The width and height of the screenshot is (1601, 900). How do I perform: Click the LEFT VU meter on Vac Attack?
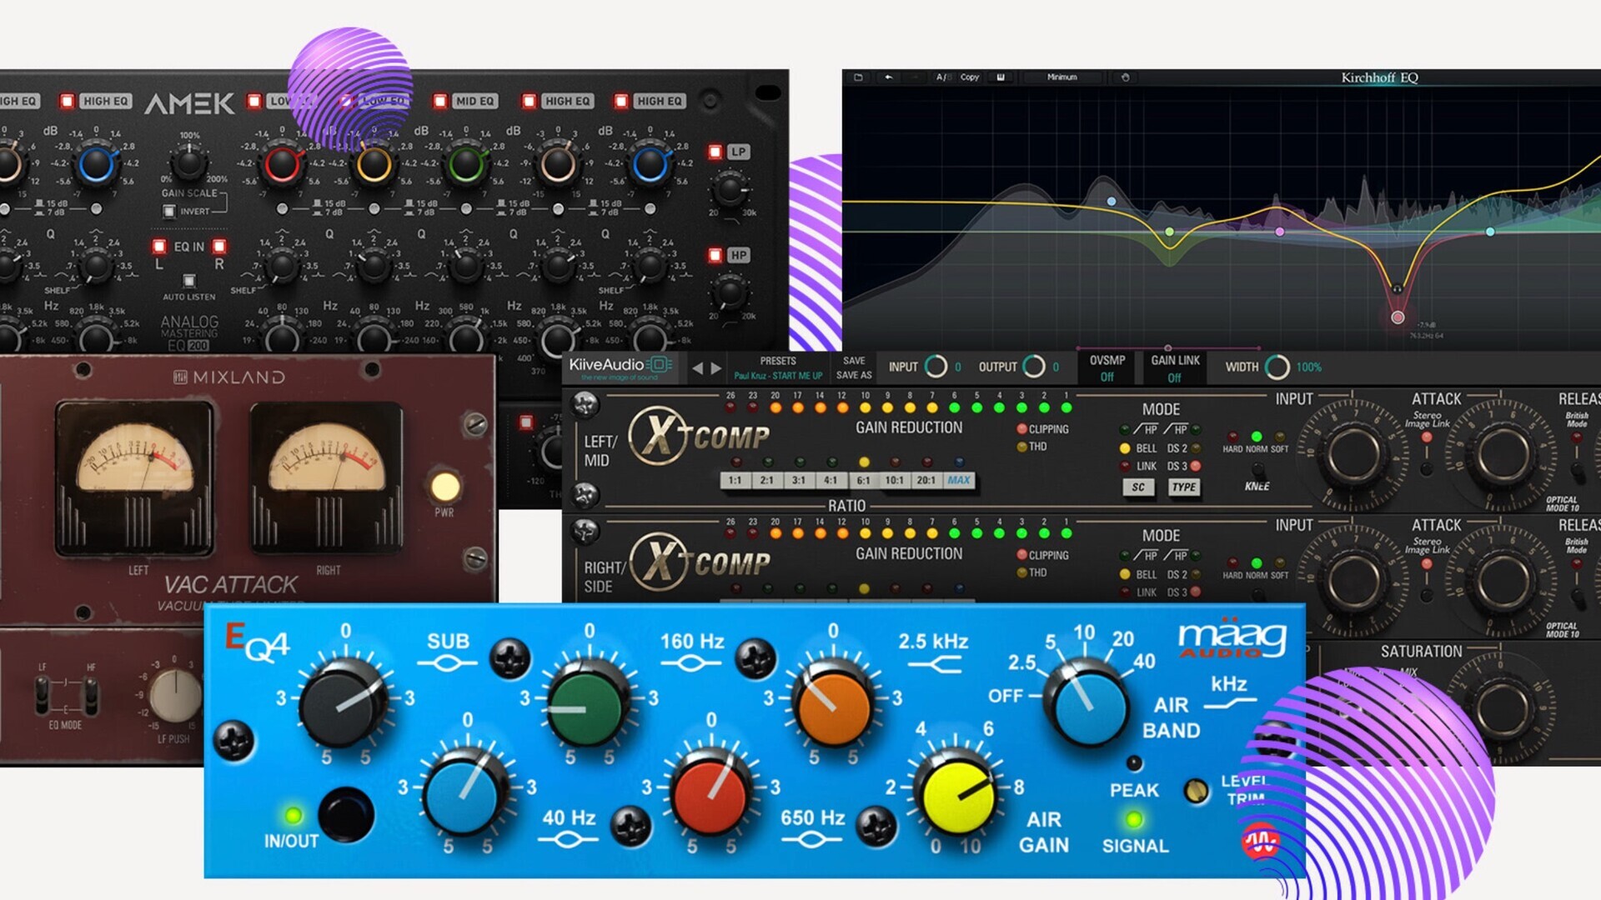[134, 479]
